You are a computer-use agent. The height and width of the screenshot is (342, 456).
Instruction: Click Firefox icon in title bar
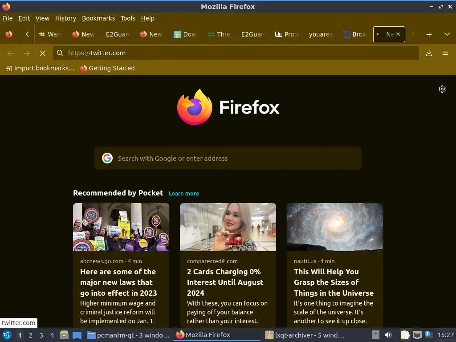pos(6,6)
